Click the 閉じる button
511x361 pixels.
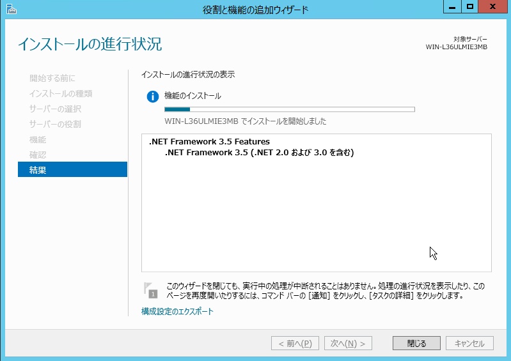[416, 343]
